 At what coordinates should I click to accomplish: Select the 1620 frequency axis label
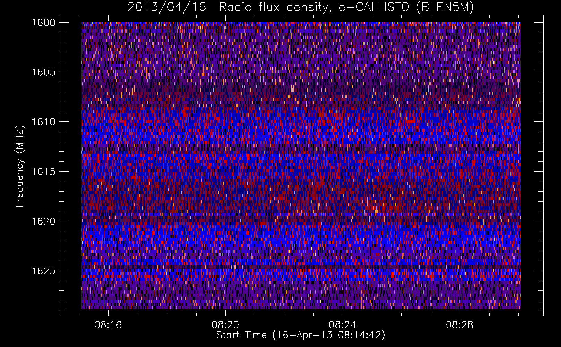click(x=43, y=221)
